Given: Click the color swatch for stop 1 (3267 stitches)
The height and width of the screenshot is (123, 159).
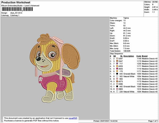Looking at the screenshot, I should (x=117, y=59).
